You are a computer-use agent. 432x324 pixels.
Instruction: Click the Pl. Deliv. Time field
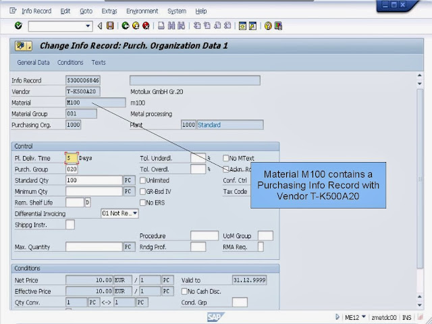(x=72, y=158)
